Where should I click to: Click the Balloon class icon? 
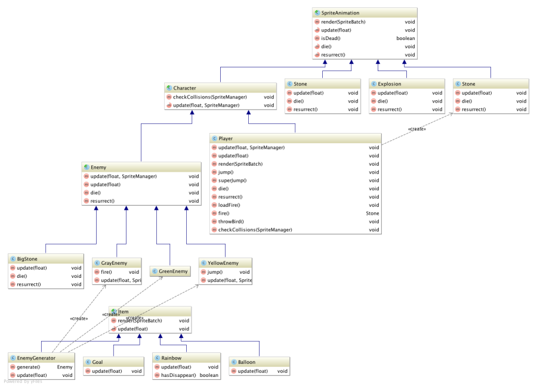pos(234,362)
